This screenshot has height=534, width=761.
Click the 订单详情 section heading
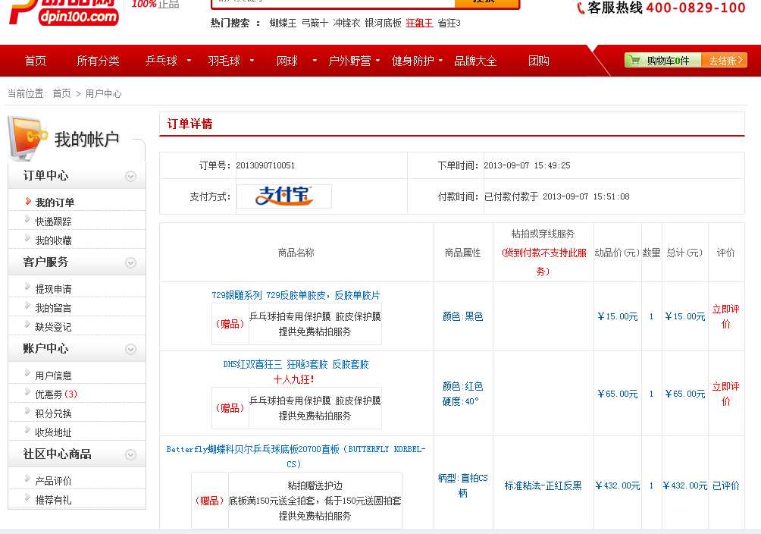(x=189, y=124)
